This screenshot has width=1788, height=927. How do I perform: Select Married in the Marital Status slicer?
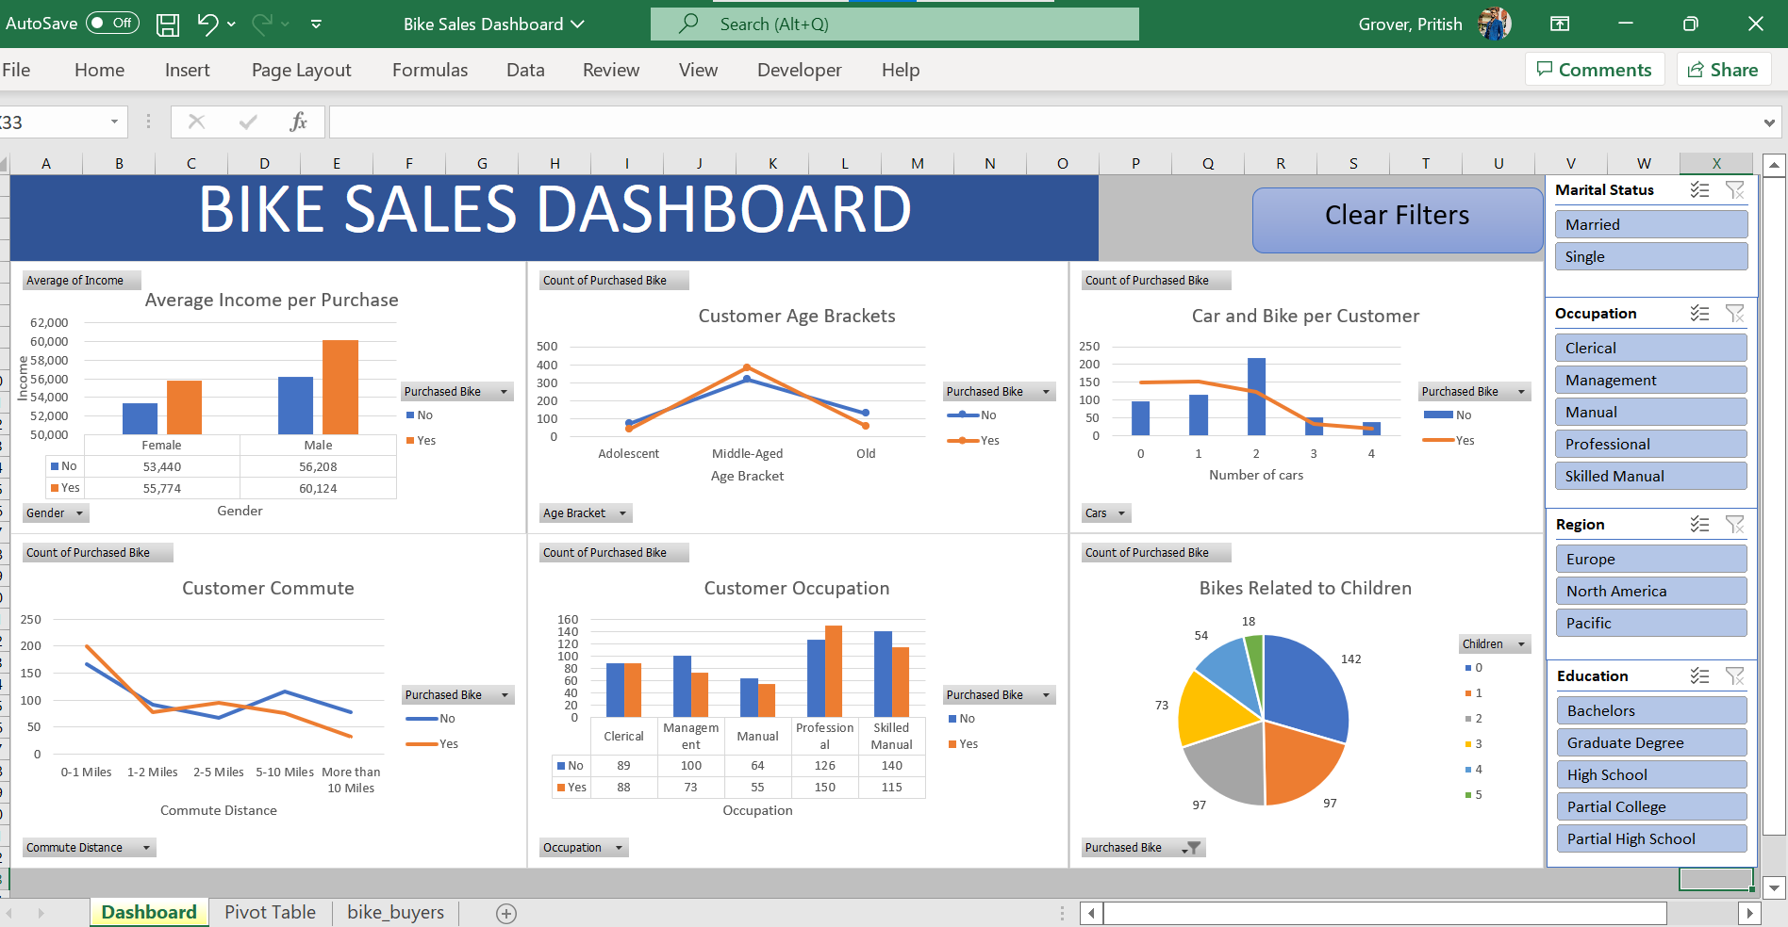tap(1651, 224)
